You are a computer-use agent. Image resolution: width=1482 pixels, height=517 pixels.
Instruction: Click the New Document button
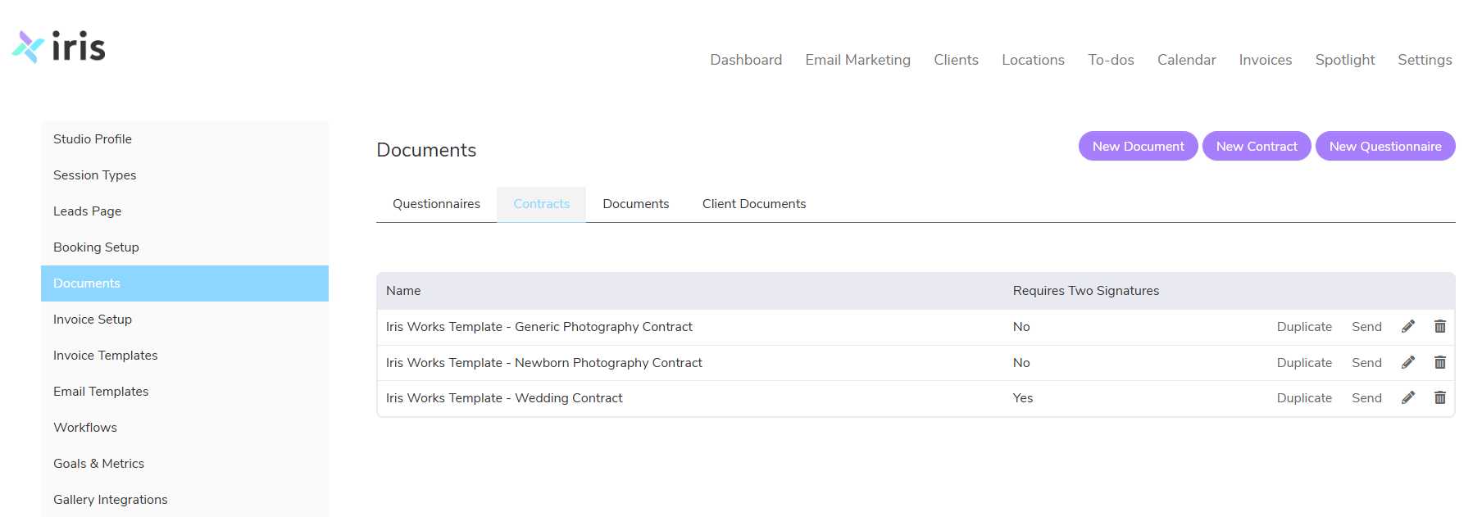[x=1138, y=147]
